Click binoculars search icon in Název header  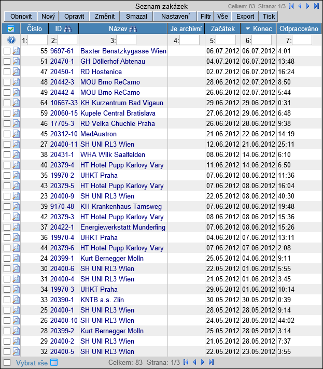click(x=133, y=29)
